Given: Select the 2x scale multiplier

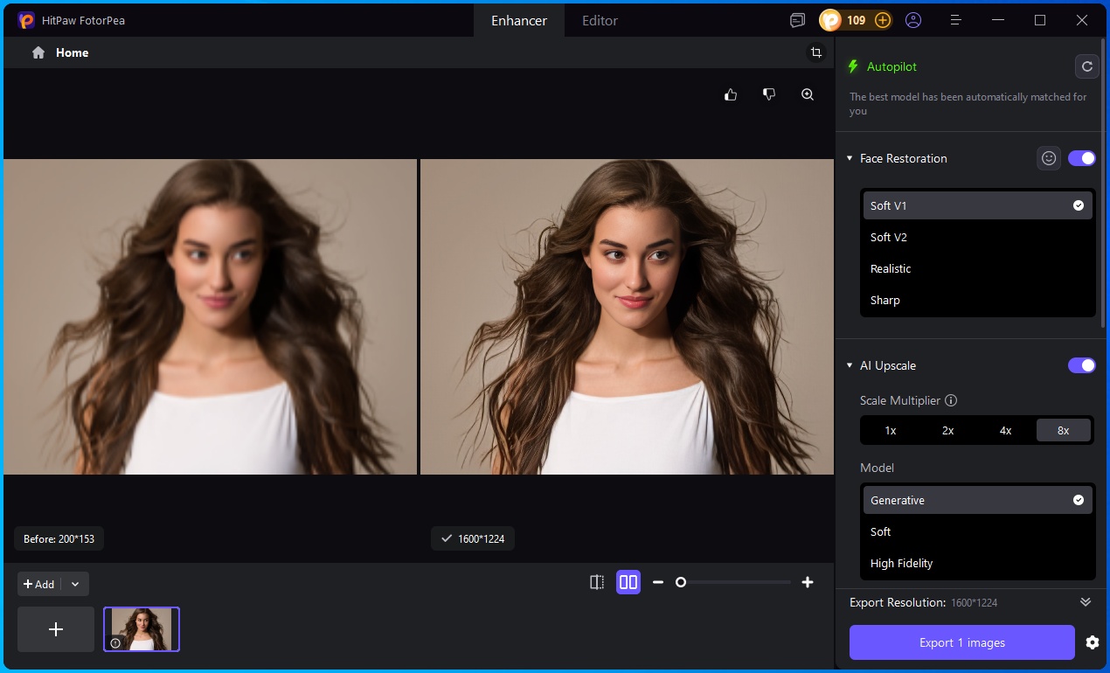Looking at the screenshot, I should coord(947,430).
